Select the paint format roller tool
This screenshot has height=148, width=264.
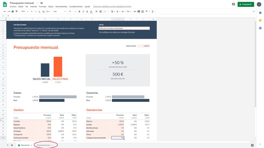pyautogui.click(x=16, y=12)
